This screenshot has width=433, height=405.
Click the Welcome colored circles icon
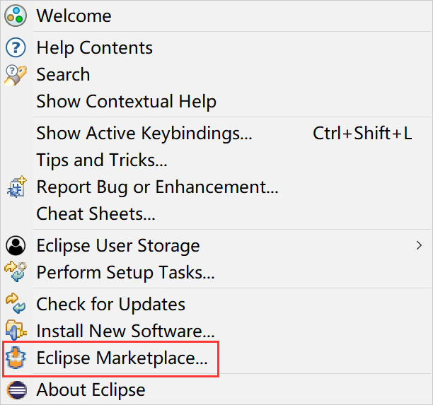[x=16, y=16]
